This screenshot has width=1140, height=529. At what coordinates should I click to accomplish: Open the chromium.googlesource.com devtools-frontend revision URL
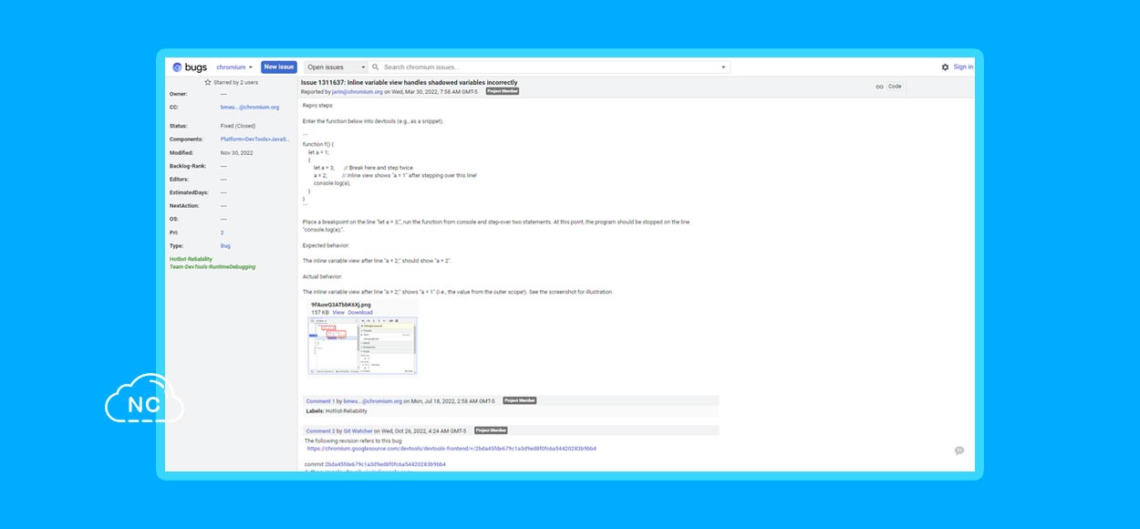pyautogui.click(x=451, y=449)
